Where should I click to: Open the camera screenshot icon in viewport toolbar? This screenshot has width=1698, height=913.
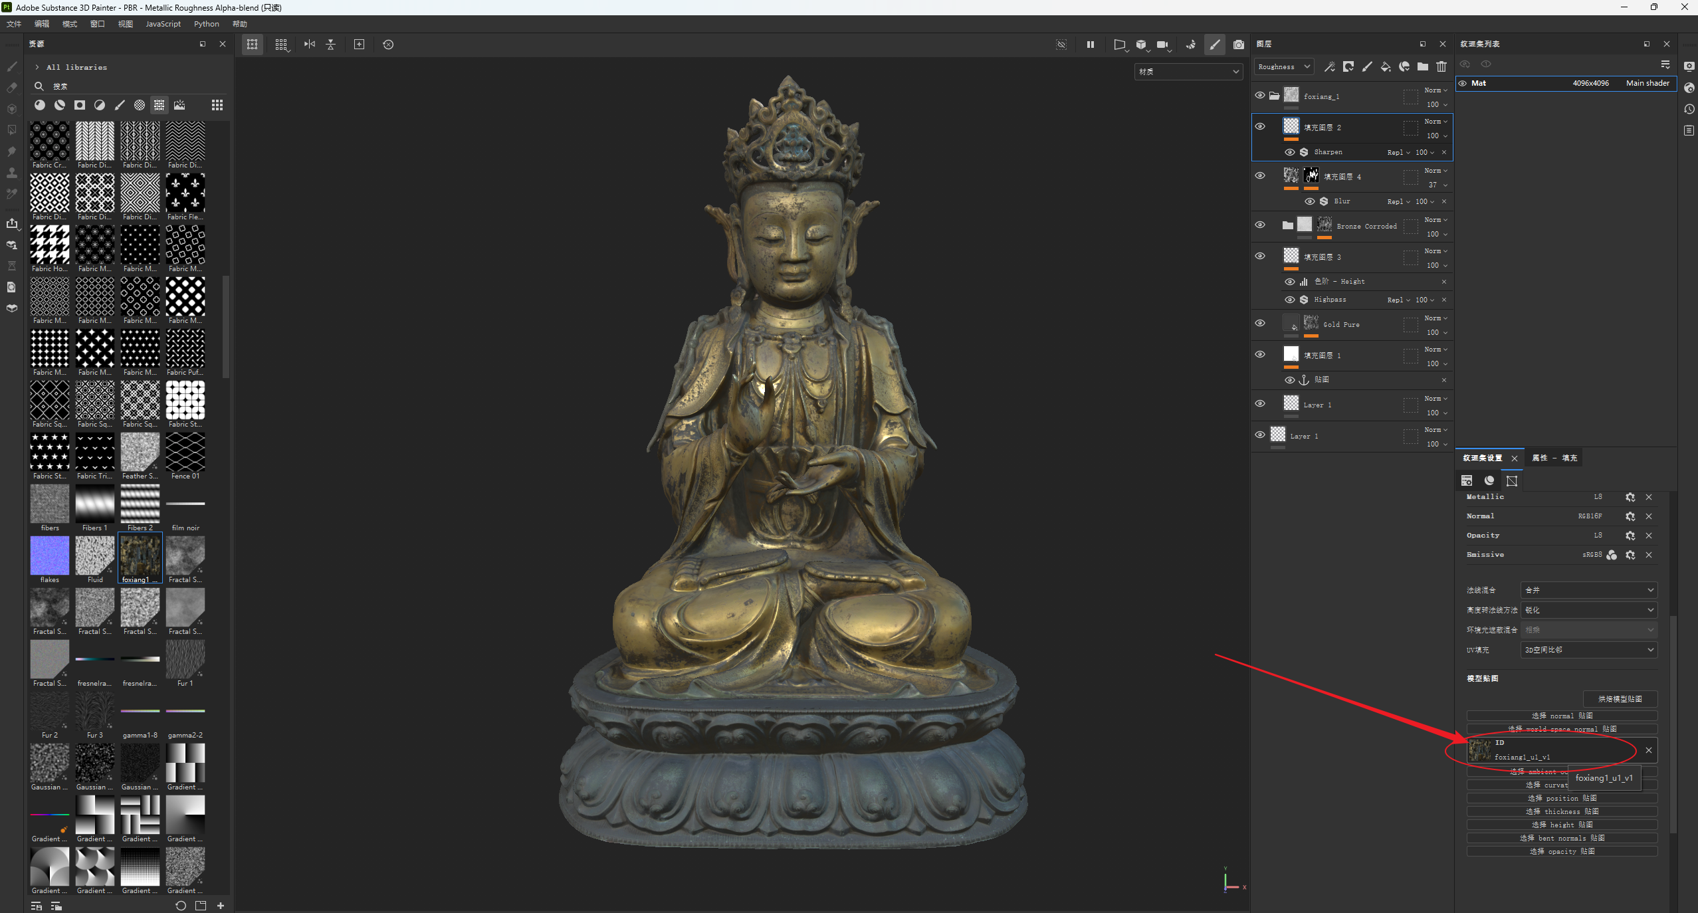click(1238, 45)
